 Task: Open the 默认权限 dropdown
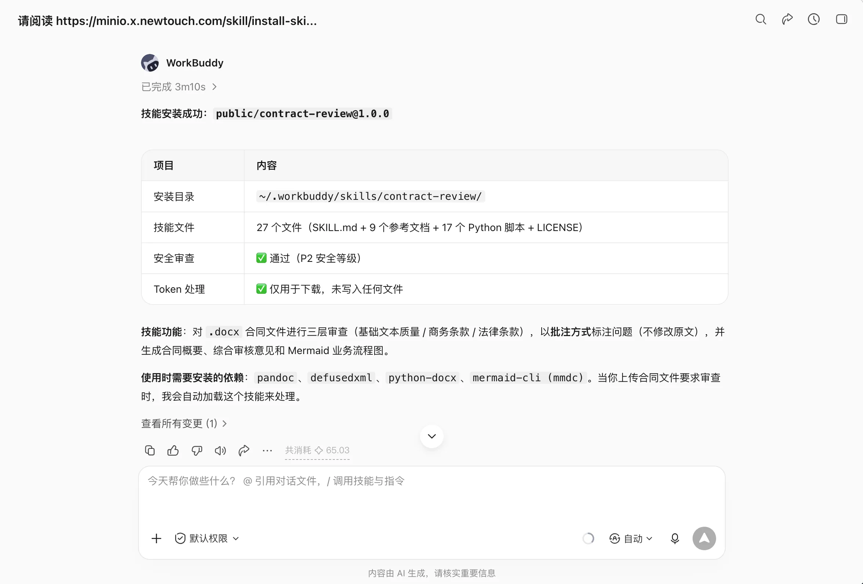coord(207,538)
